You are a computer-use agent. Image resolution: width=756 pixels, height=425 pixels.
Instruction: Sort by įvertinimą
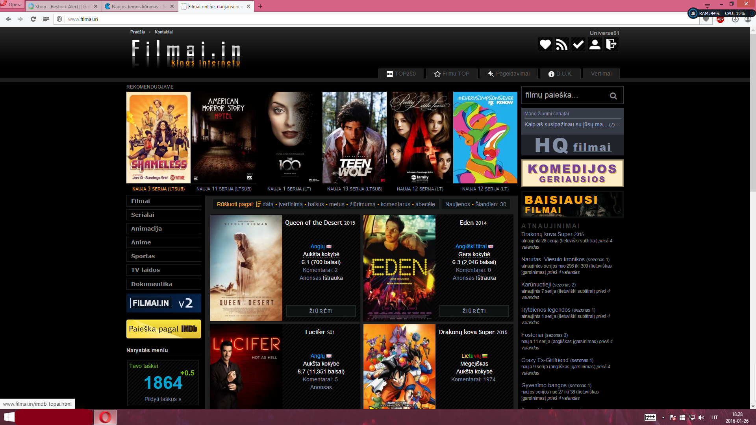291,204
